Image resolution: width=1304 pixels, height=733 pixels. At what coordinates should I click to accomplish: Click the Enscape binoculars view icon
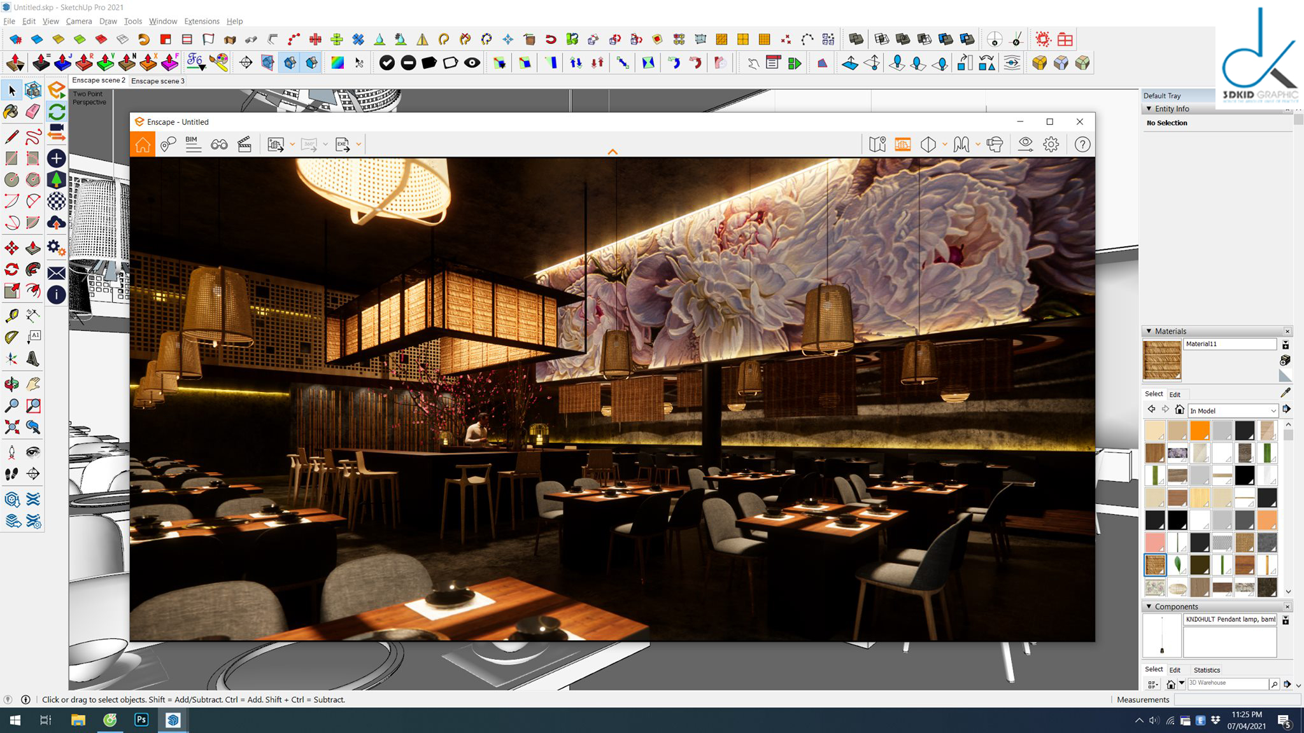tap(219, 144)
